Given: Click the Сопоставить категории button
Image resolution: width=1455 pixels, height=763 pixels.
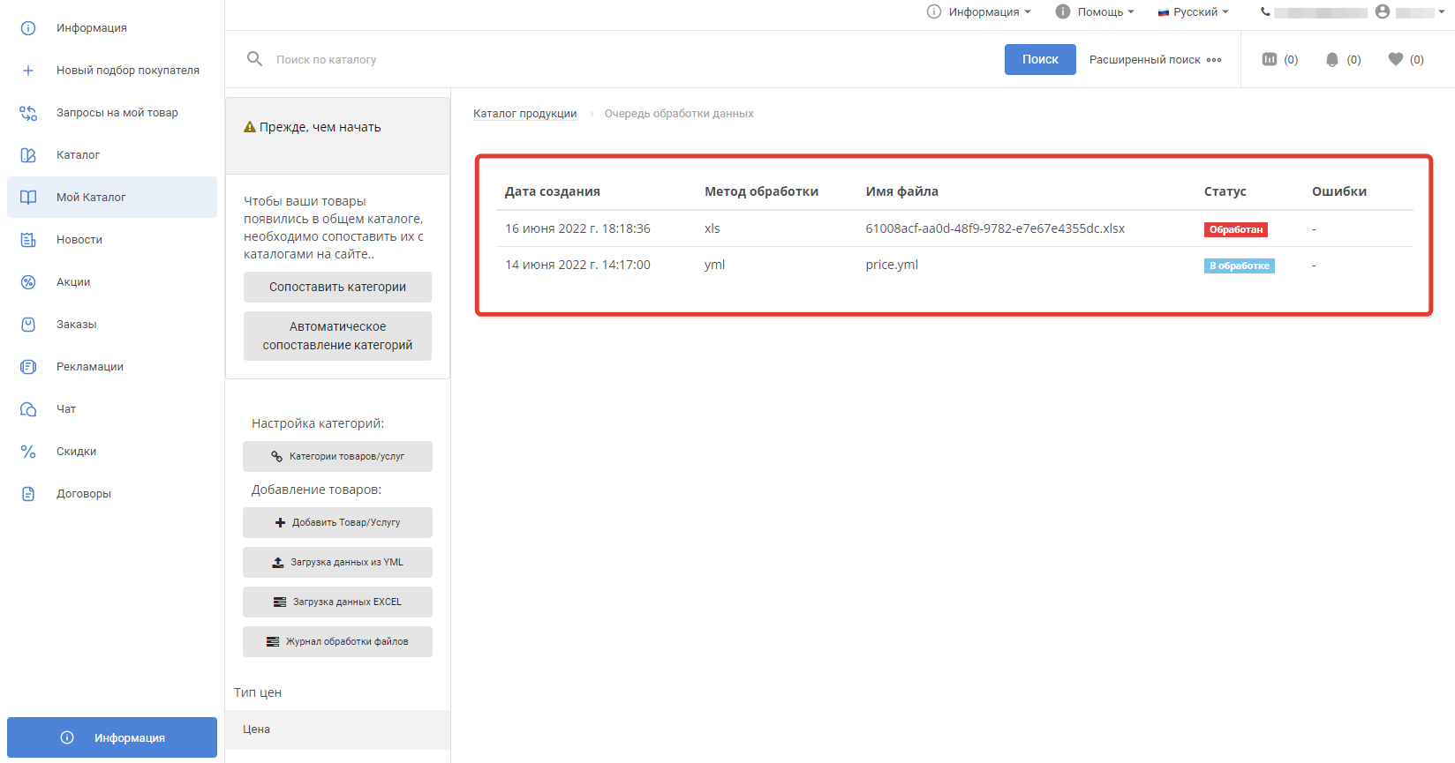Looking at the screenshot, I should [337, 287].
